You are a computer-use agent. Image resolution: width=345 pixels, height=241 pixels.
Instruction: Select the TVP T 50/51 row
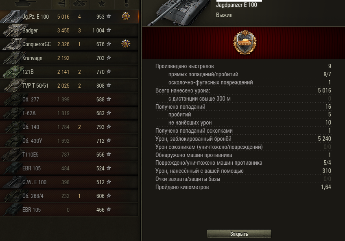69,86
